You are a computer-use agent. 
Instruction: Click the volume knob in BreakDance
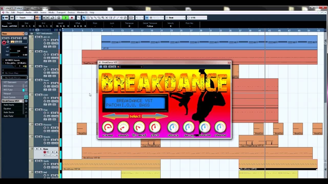108,127
